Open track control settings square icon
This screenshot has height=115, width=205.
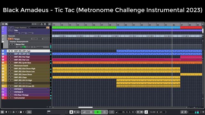tap(45, 24)
